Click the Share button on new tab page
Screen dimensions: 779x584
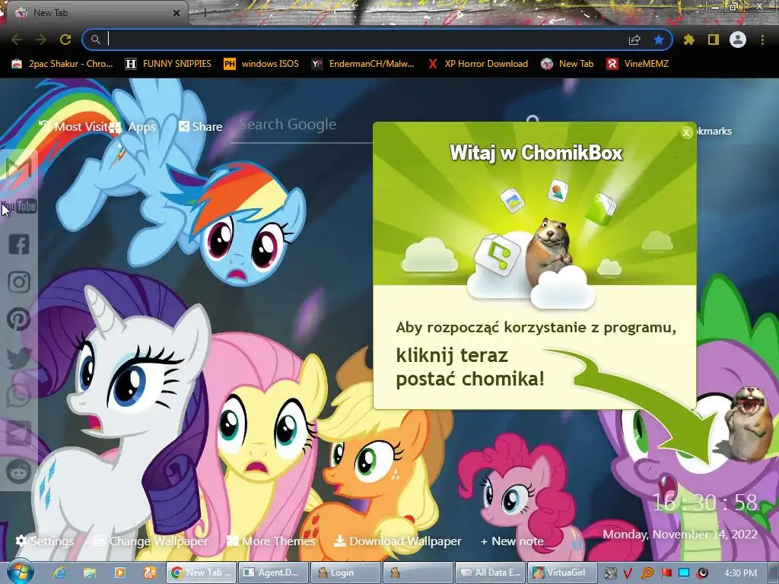(201, 127)
